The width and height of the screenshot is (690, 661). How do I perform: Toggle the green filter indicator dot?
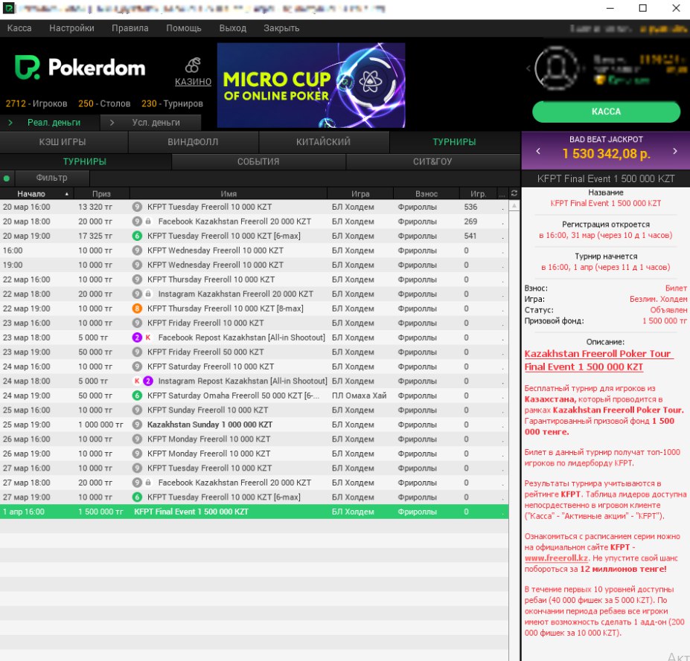pos(7,178)
